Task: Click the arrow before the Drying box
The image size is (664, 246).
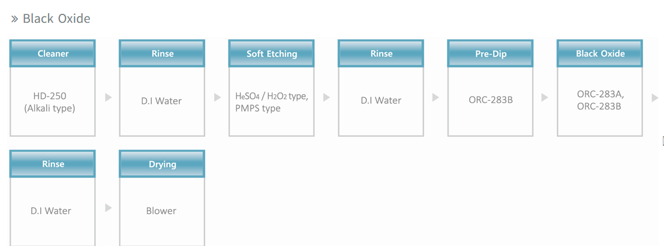Action: (x=109, y=208)
